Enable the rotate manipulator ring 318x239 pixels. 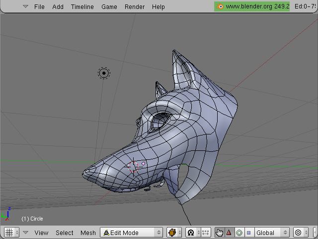click(239, 233)
